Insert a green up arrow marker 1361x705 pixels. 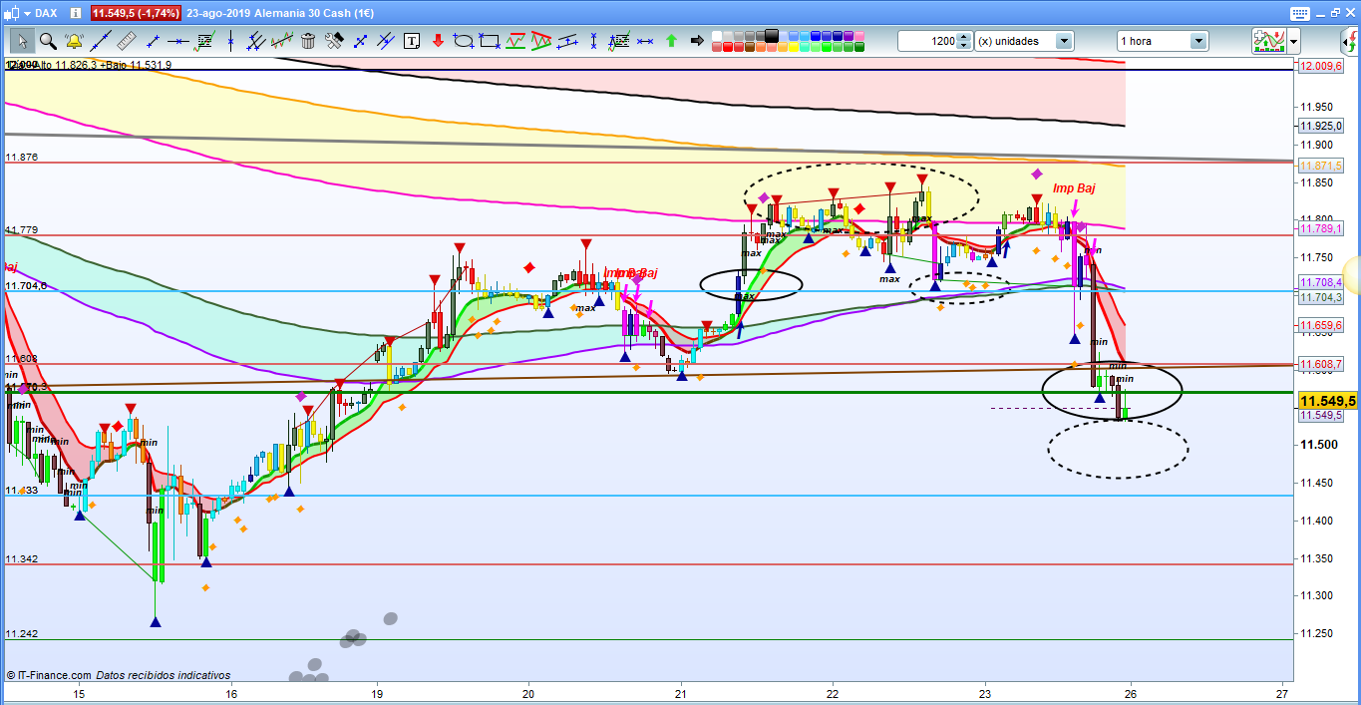[x=671, y=41]
